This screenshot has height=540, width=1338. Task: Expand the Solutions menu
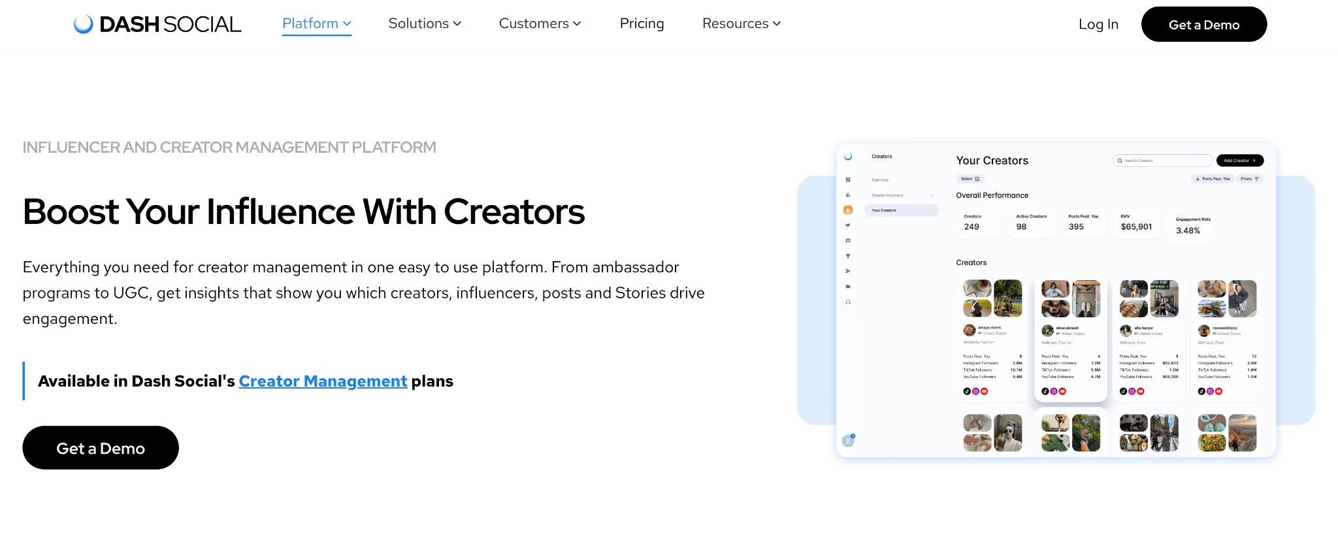425,24
